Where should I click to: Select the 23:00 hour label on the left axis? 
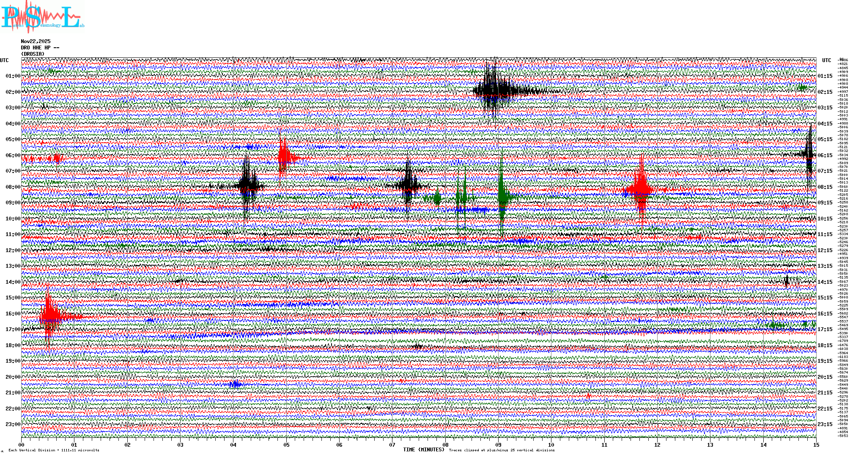13,424
